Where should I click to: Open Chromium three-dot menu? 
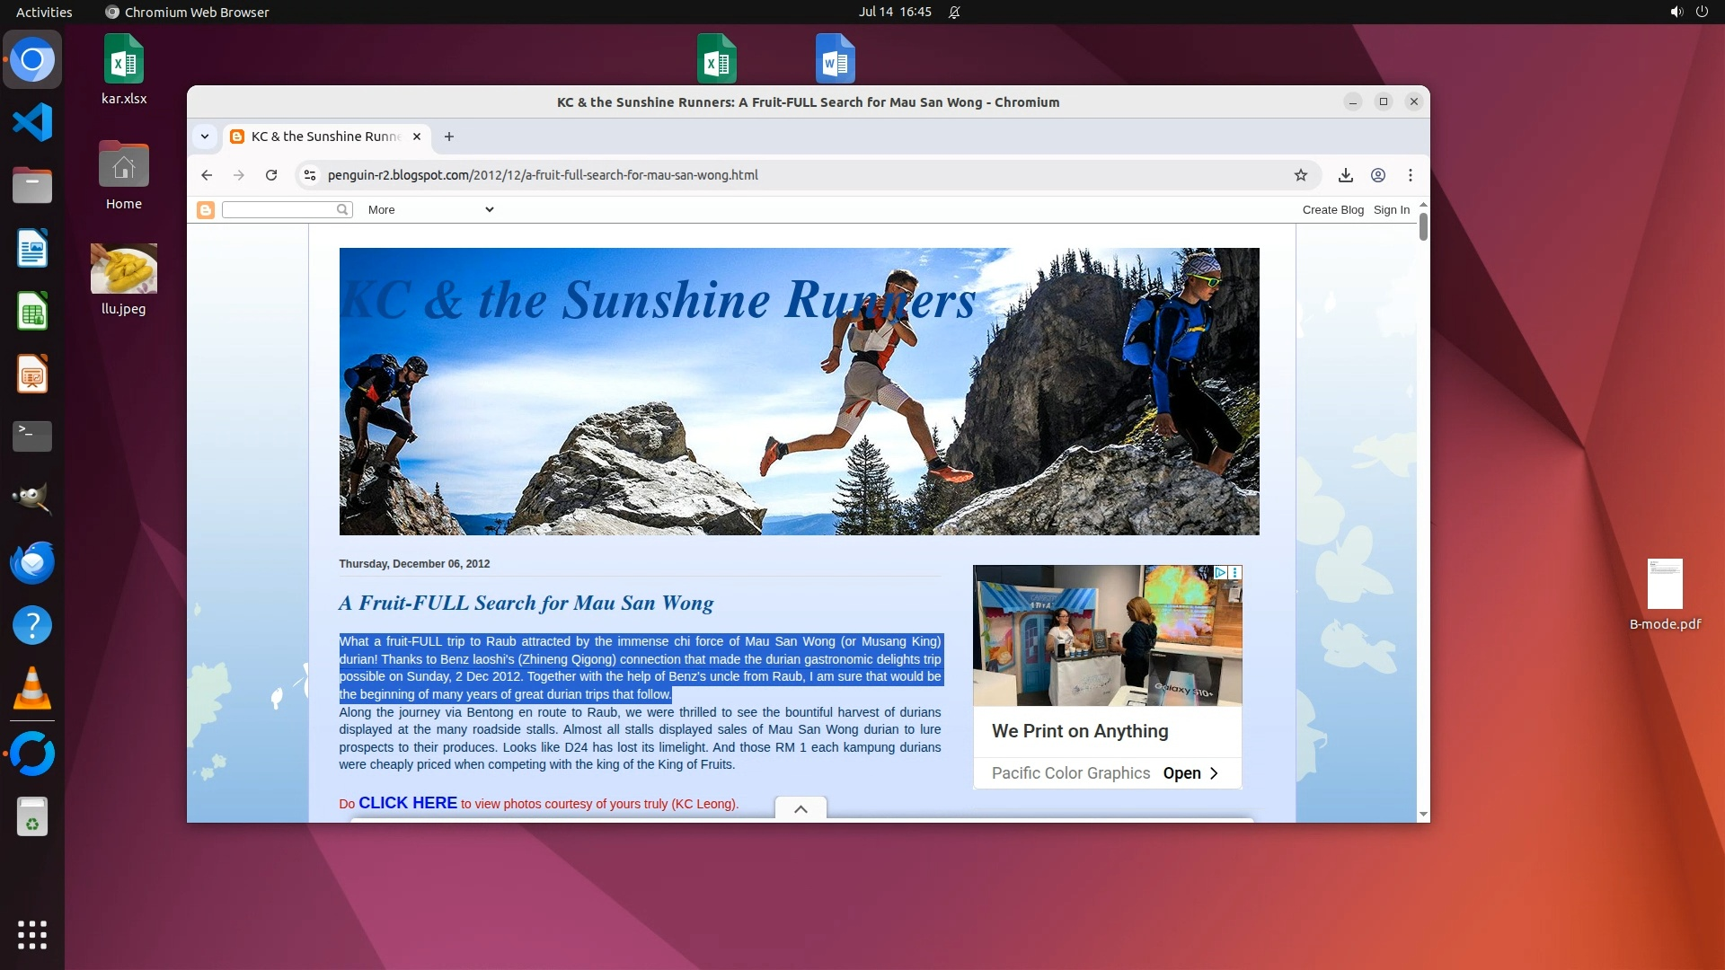(1410, 175)
